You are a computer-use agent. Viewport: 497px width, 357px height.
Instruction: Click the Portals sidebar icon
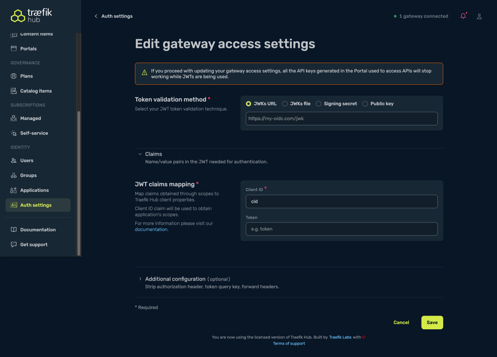pos(14,49)
